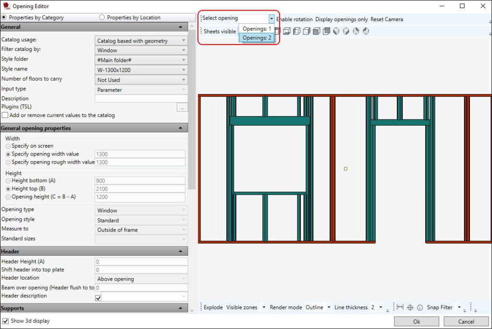Screen dimensions: 492x329
Task: Click the Cancel button
Action: [x=466, y=321]
